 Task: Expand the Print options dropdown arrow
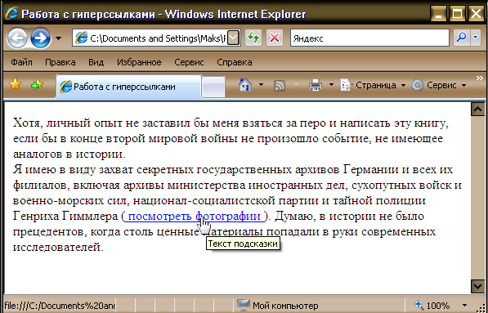pyautogui.click(x=331, y=85)
